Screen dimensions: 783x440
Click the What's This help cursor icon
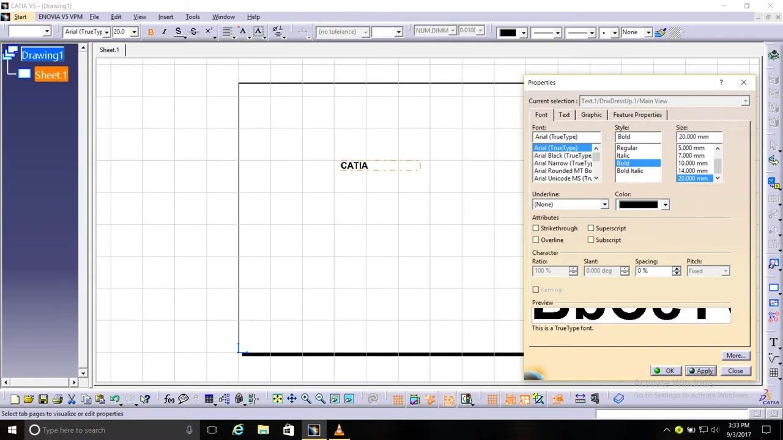[145, 399]
